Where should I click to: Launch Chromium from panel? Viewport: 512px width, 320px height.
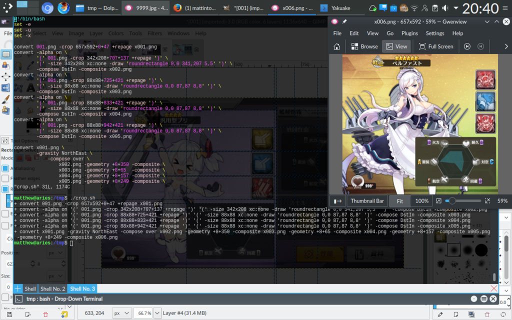[x=47, y=8]
